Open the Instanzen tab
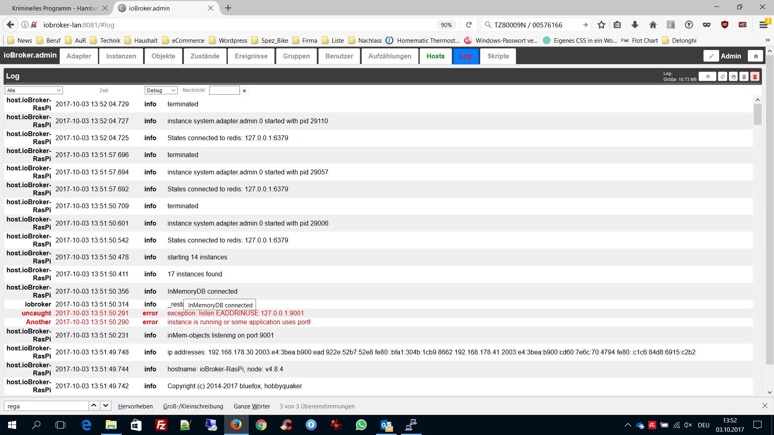 click(x=121, y=56)
